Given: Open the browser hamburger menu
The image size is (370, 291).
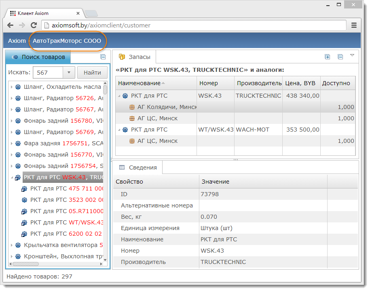Looking at the screenshot, I should click(354, 25).
